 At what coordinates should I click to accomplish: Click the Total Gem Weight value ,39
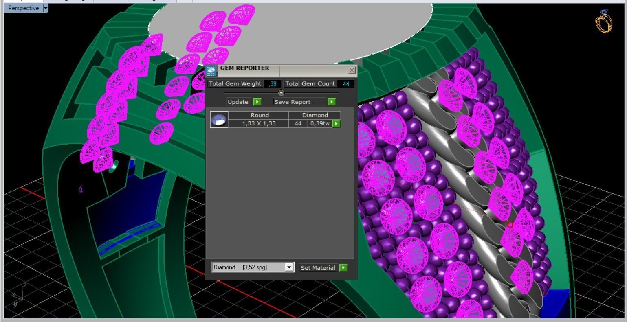[273, 84]
